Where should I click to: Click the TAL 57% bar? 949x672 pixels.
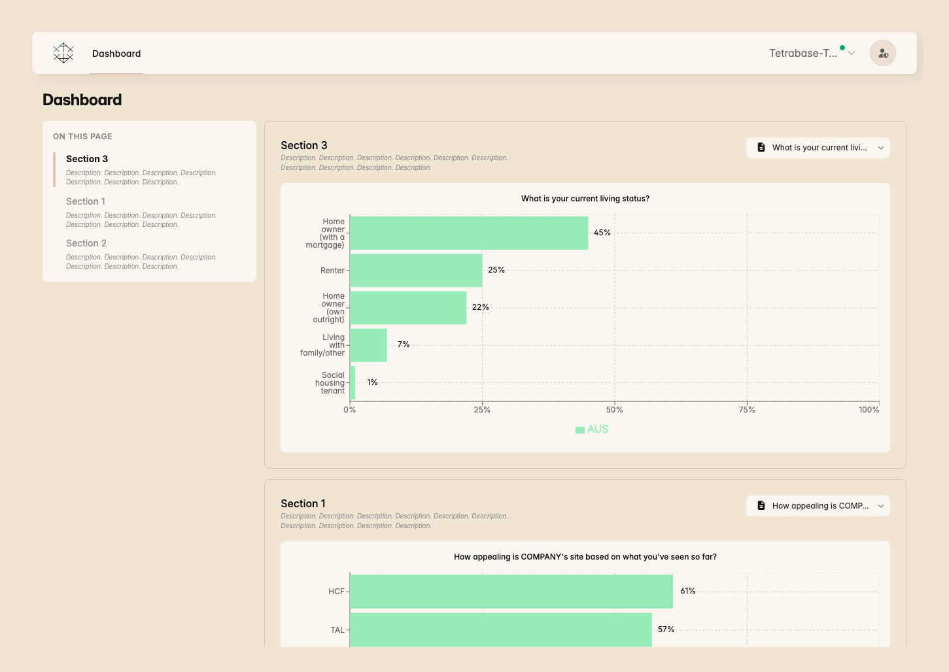pos(501,630)
